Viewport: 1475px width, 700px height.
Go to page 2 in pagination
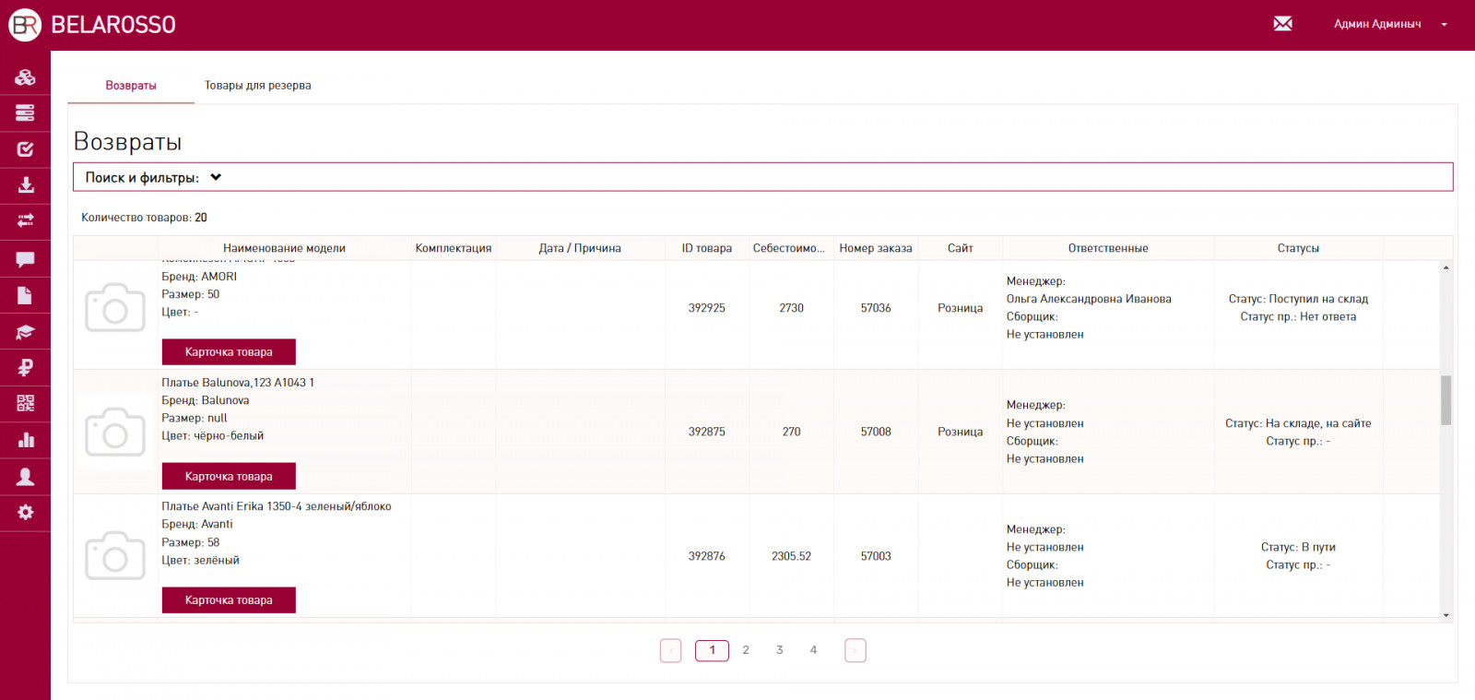[746, 650]
